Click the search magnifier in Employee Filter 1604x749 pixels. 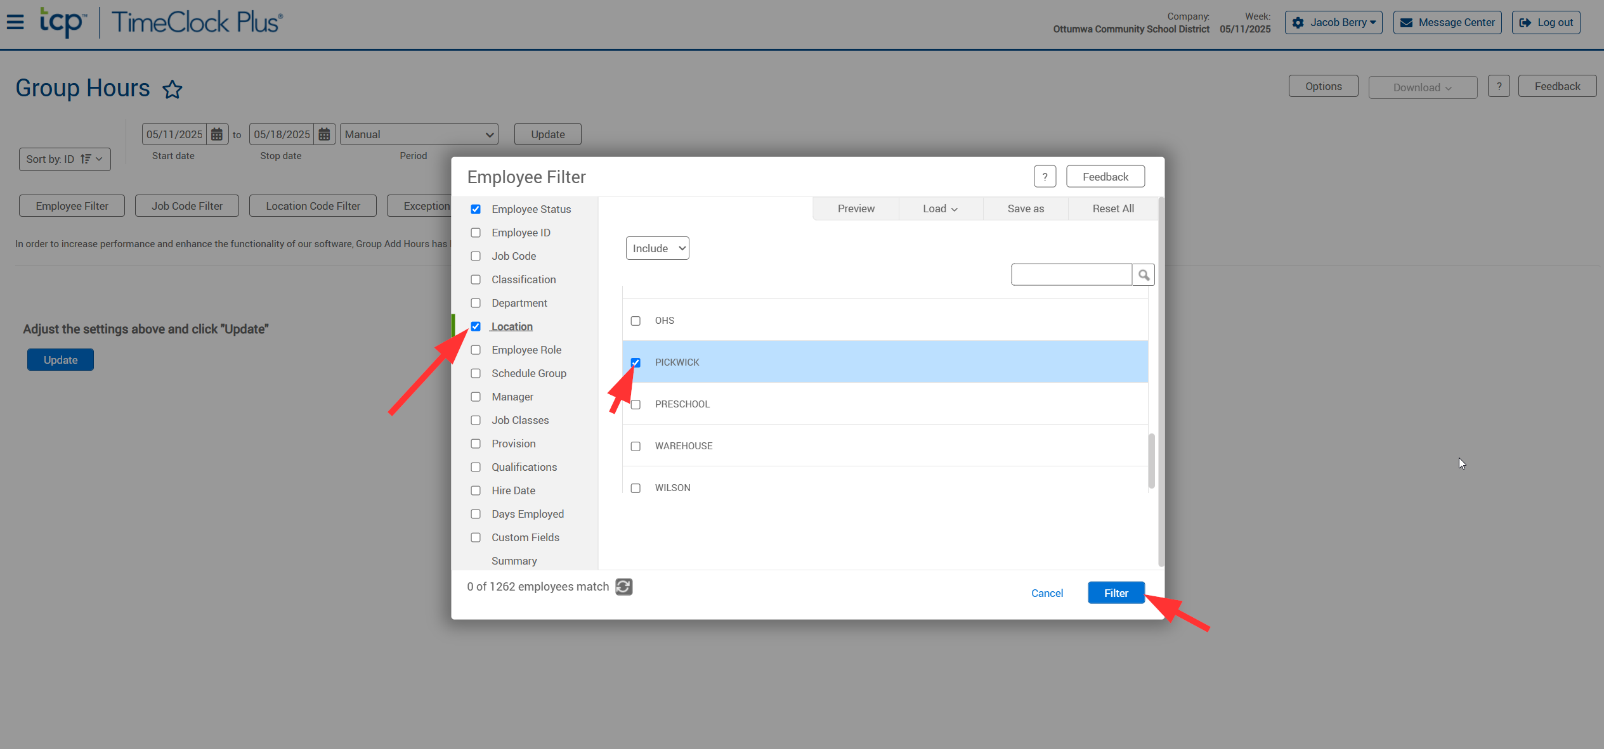1144,275
